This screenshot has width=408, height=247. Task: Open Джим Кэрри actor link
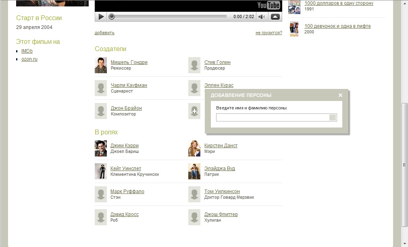tap(125, 146)
